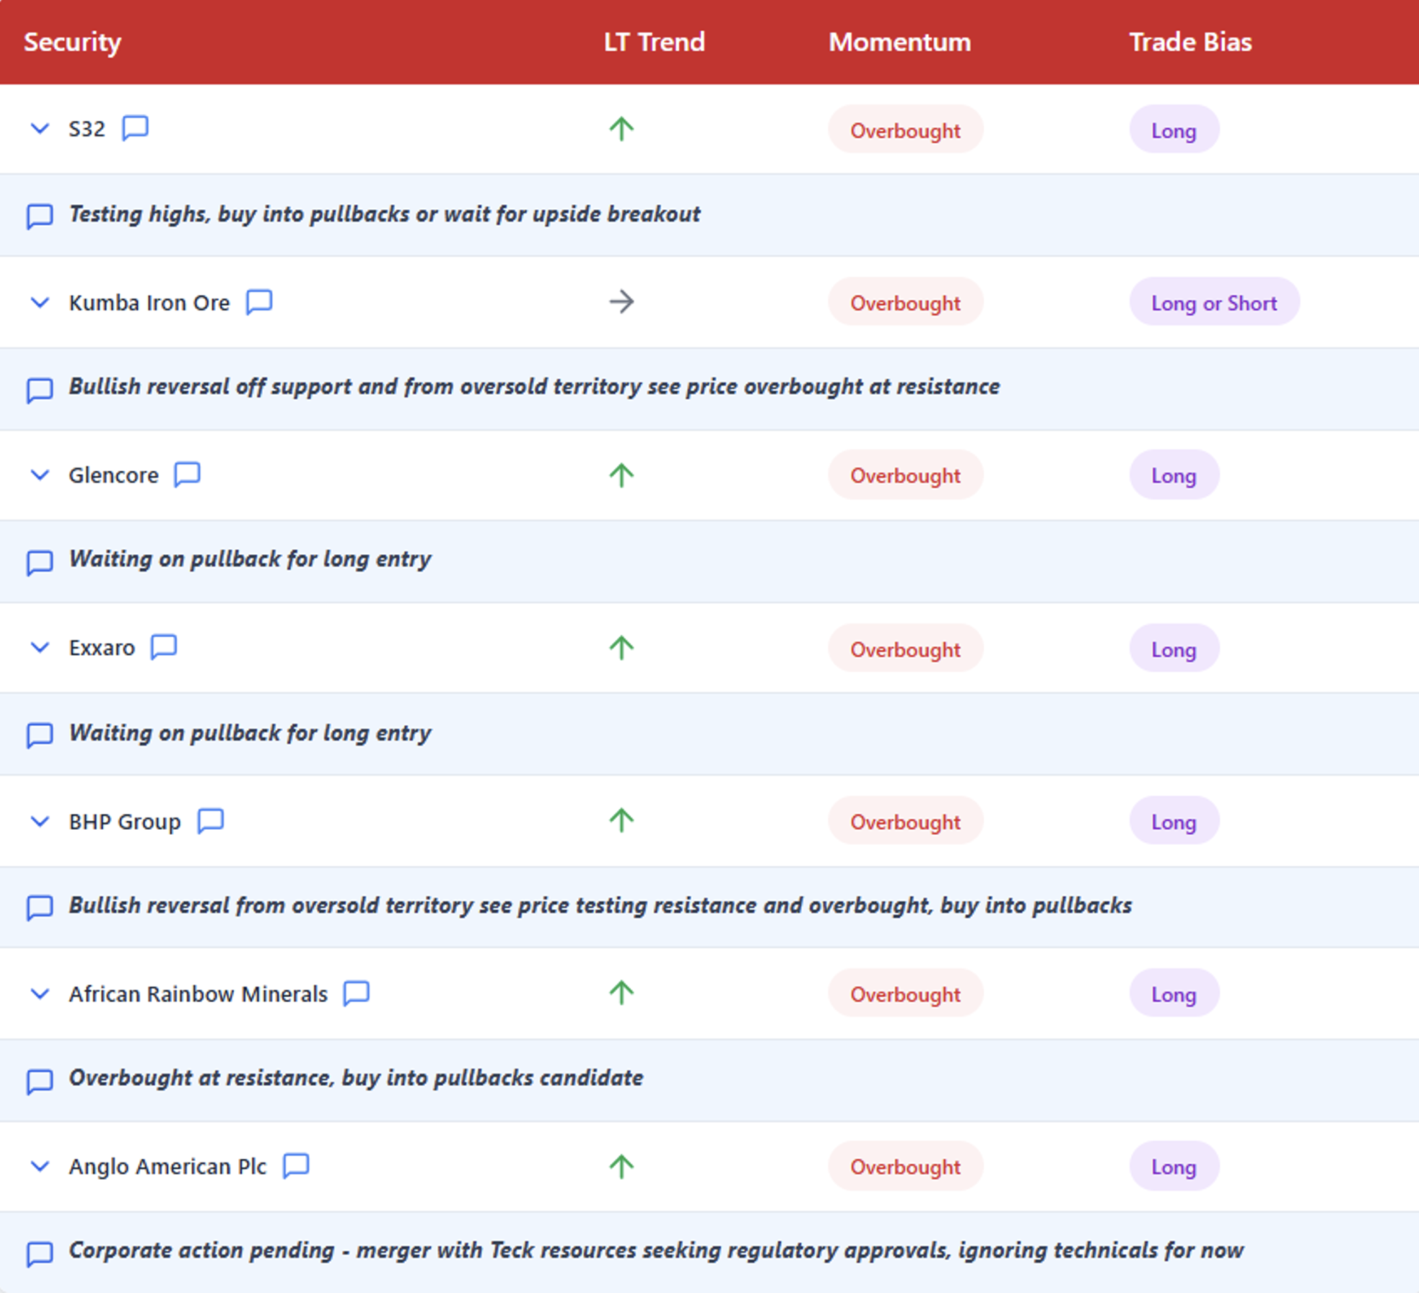Select the comment icon next to Exxaro
Image resolution: width=1419 pixels, height=1293 pixels.
[x=164, y=647]
